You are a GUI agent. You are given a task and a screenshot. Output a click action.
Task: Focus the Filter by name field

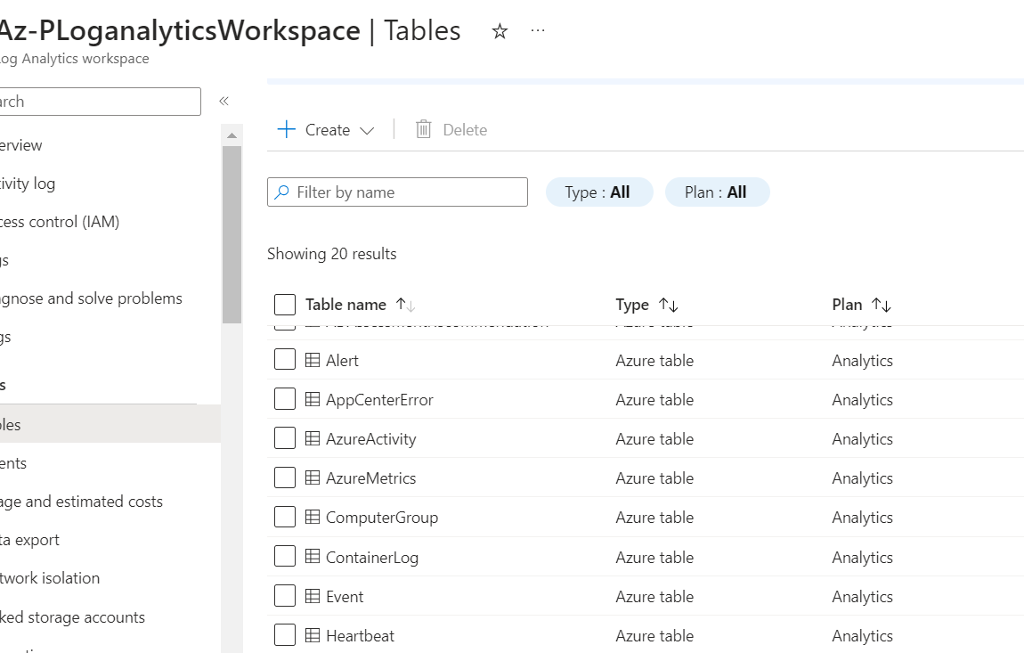tap(397, 192)
